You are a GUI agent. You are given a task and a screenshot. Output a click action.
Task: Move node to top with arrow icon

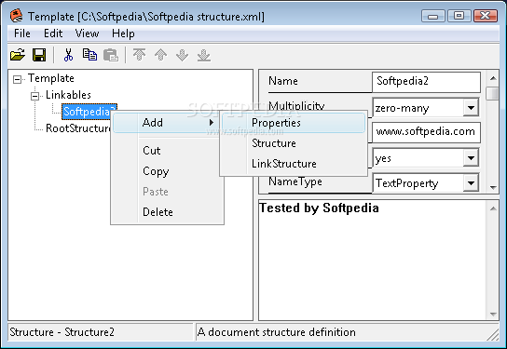click(x=140, y=55)
